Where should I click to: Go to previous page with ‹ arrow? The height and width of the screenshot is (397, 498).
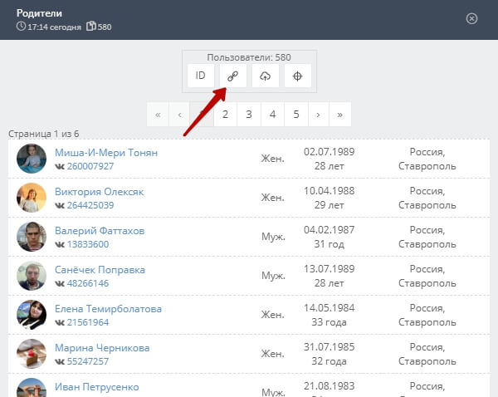coord(180,114)
